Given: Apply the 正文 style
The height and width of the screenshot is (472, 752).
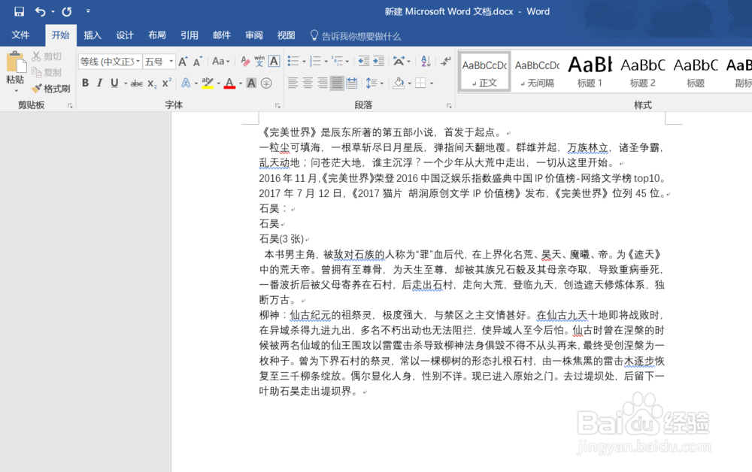Looking at the screenshot, I should [x=484, y=72].
